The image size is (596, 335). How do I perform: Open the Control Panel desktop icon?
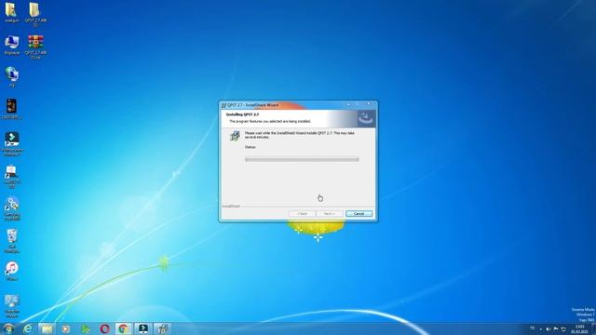tap(12, 306)
